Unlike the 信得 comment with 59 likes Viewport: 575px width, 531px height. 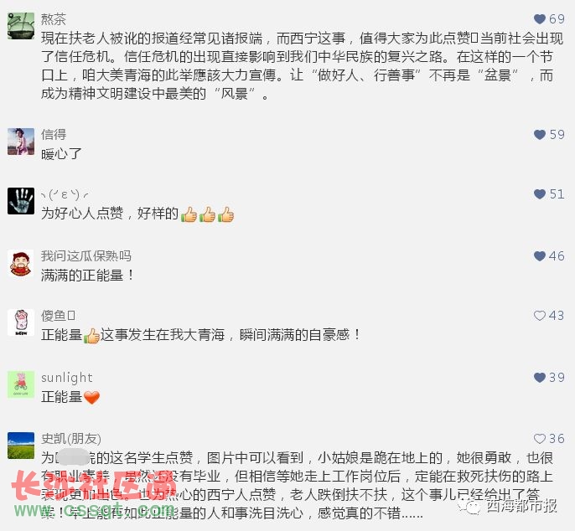click(540, 135)
